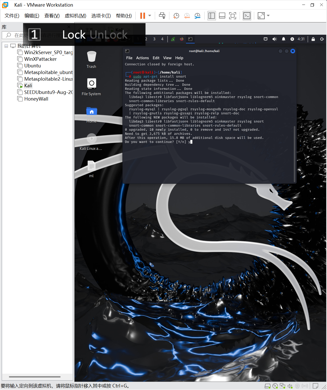Select the Ubuntu virtual machine
Image resolution: width=327 pixels, height=390 pixels.
coord(29,66)
